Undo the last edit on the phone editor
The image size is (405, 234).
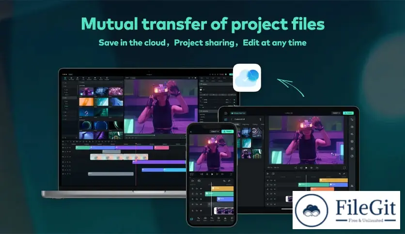(x=224, y=181)
